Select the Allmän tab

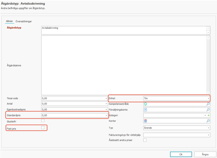10,21
